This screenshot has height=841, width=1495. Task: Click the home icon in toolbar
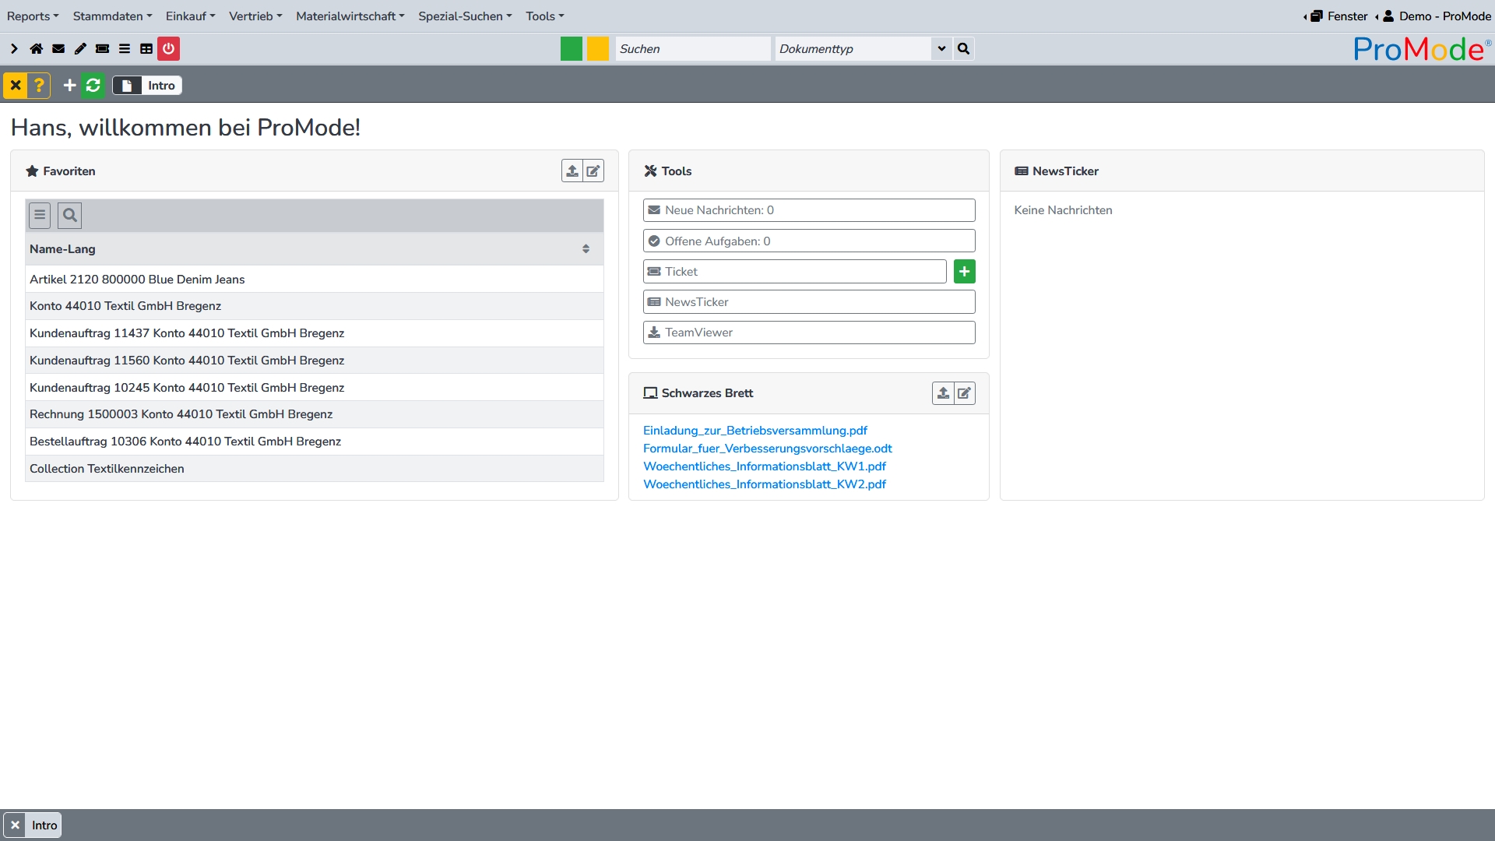pyautogui.click(x=37, y=49)
